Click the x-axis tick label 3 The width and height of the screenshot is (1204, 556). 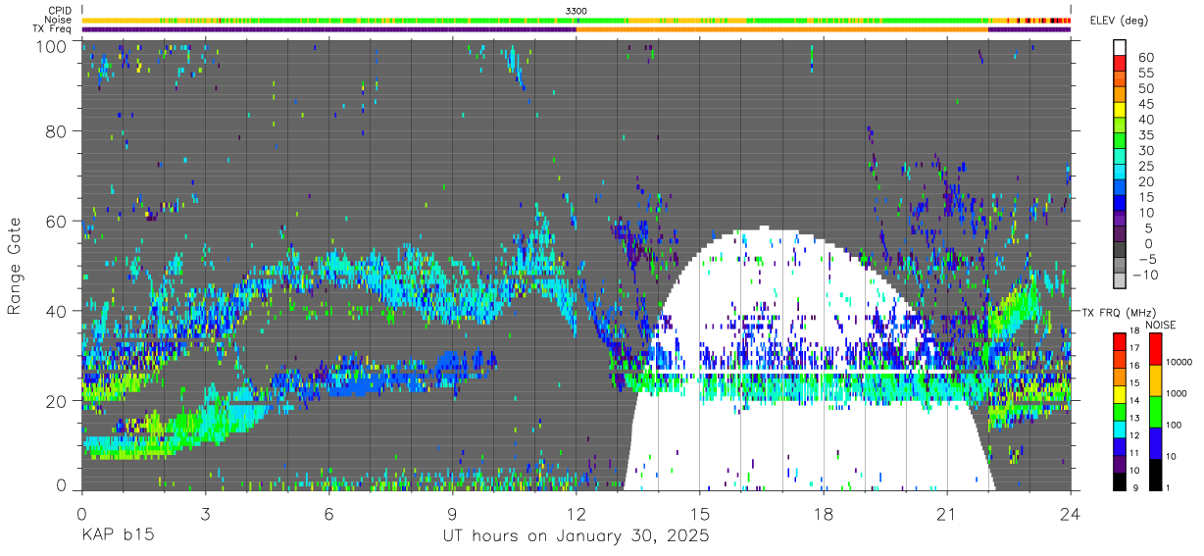tap(205, 513)
